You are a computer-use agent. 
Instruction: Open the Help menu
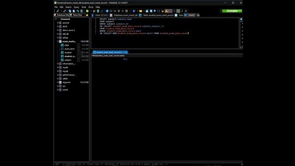98,7
